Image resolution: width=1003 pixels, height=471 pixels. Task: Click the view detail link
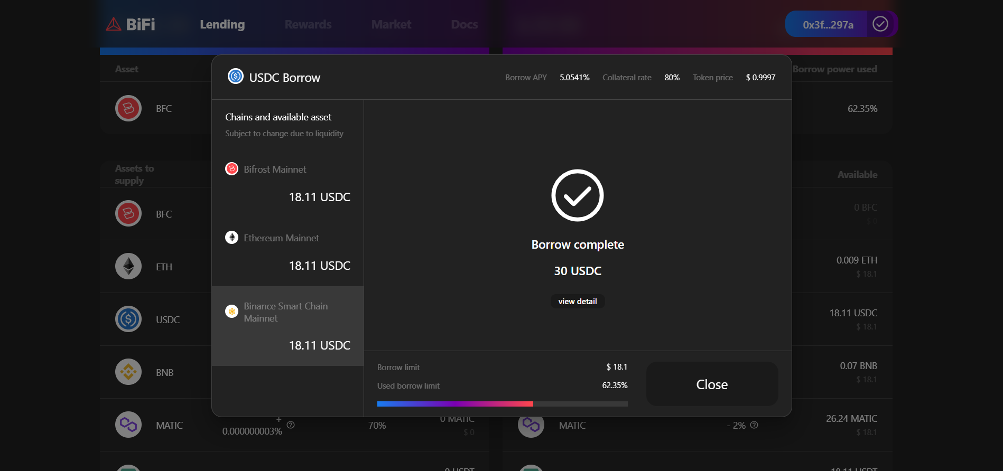(577, 302)
